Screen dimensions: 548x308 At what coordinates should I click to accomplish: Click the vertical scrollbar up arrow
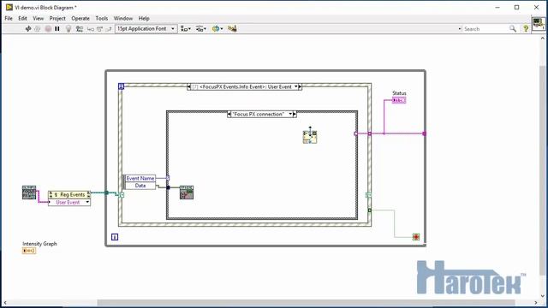543,38
